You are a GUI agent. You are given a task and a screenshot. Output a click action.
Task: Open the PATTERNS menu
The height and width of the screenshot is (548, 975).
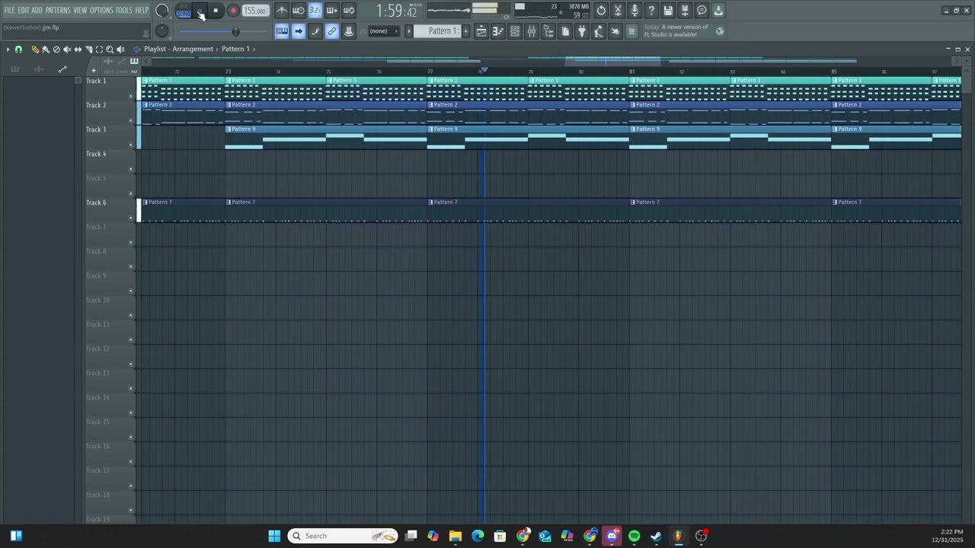tap(58, 10)
